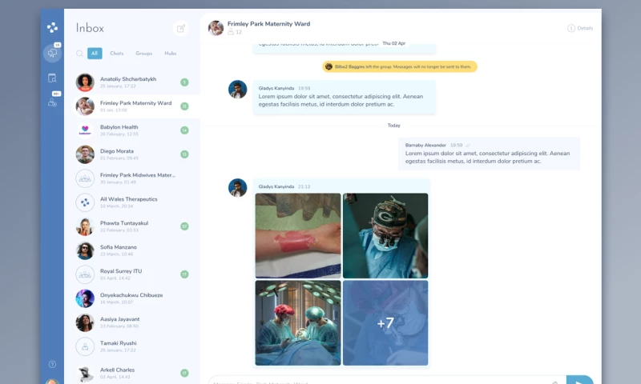Image resolution: width=641 pixels, height=384 pixels.
Task: Select the Chats filter tab
Action: click(x=116, y=54)
